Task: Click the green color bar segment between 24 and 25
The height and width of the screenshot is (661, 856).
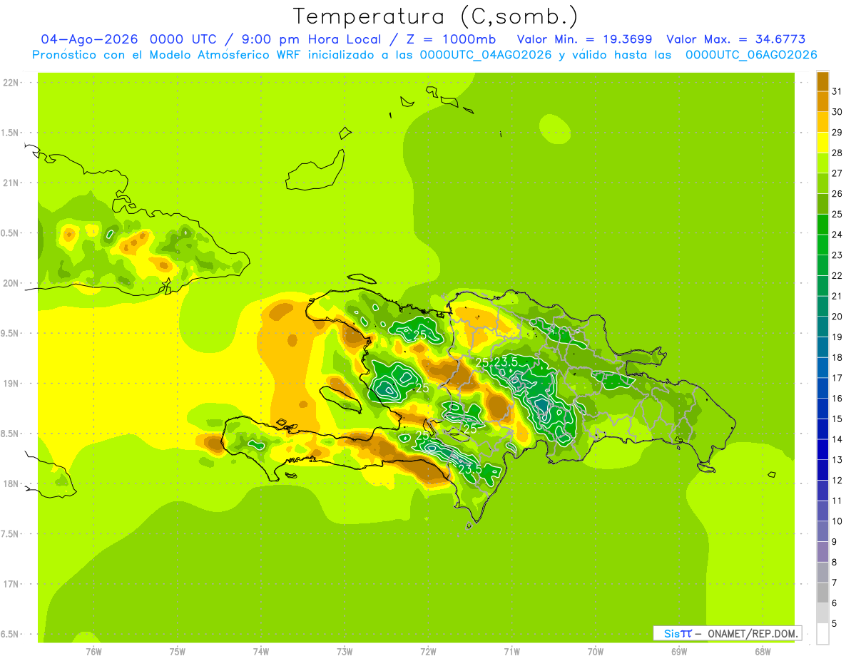Action: (x=822, y=224)
